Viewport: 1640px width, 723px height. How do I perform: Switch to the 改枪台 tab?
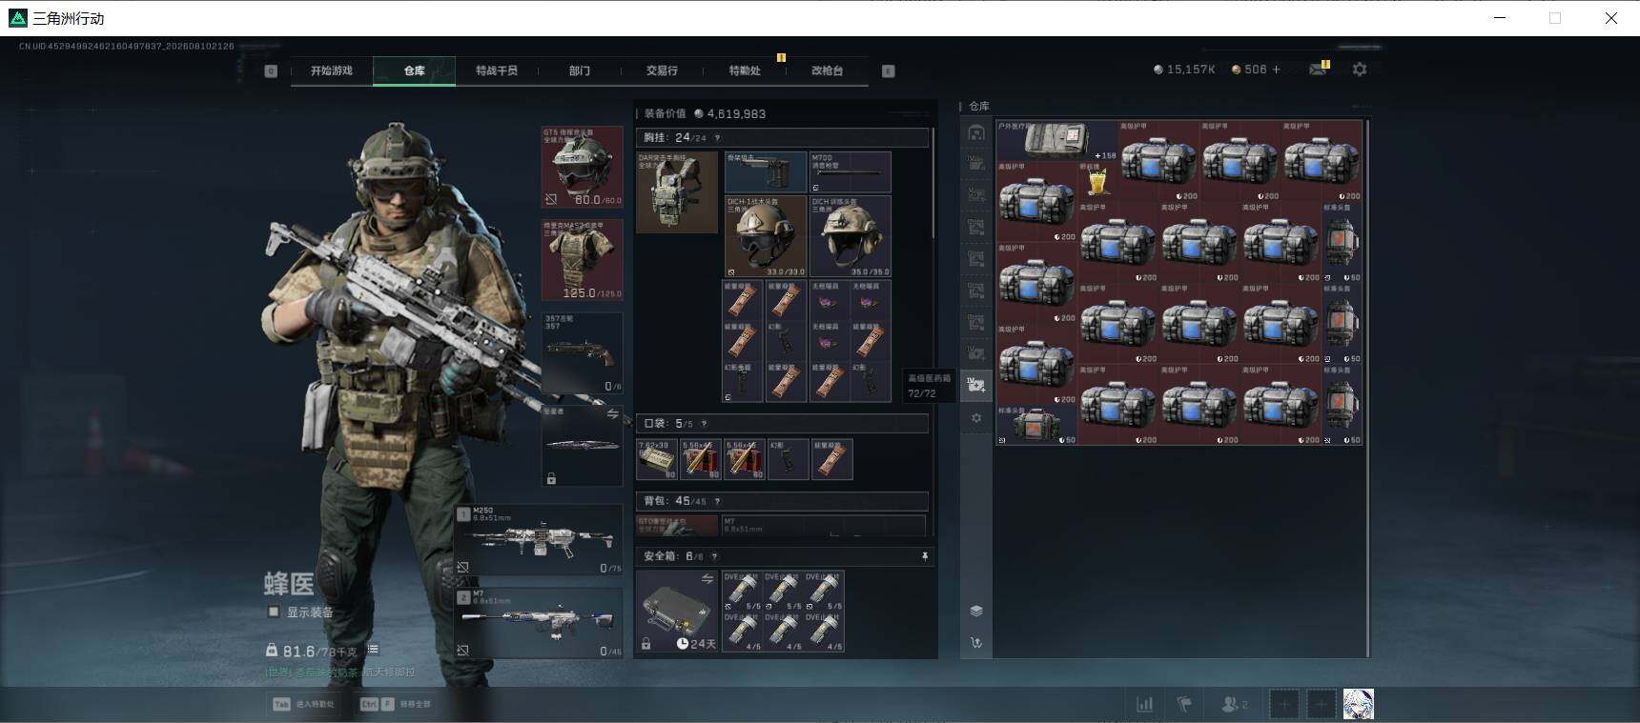coord(827,70)
